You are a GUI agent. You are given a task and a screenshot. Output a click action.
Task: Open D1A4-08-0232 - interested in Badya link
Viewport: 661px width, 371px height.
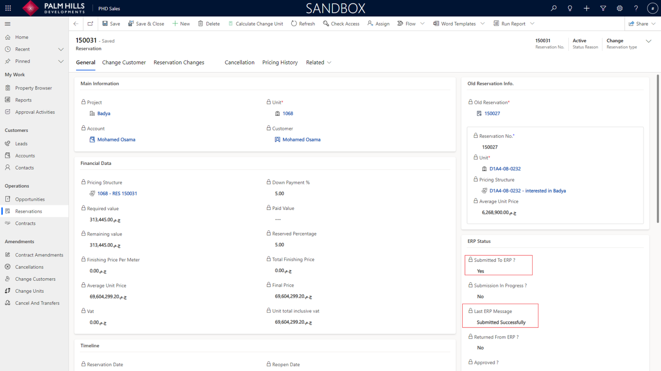tap(527, 191)
